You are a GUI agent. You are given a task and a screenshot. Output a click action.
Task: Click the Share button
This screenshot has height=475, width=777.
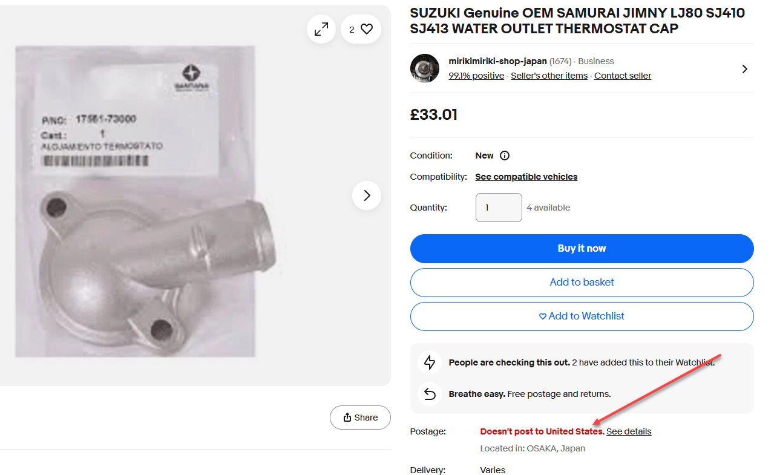pos(360,418)
